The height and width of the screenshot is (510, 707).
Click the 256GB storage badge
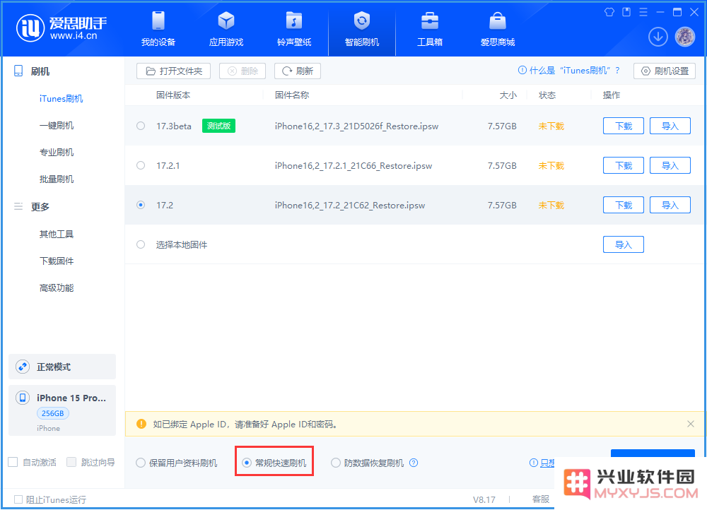(53, 413)
